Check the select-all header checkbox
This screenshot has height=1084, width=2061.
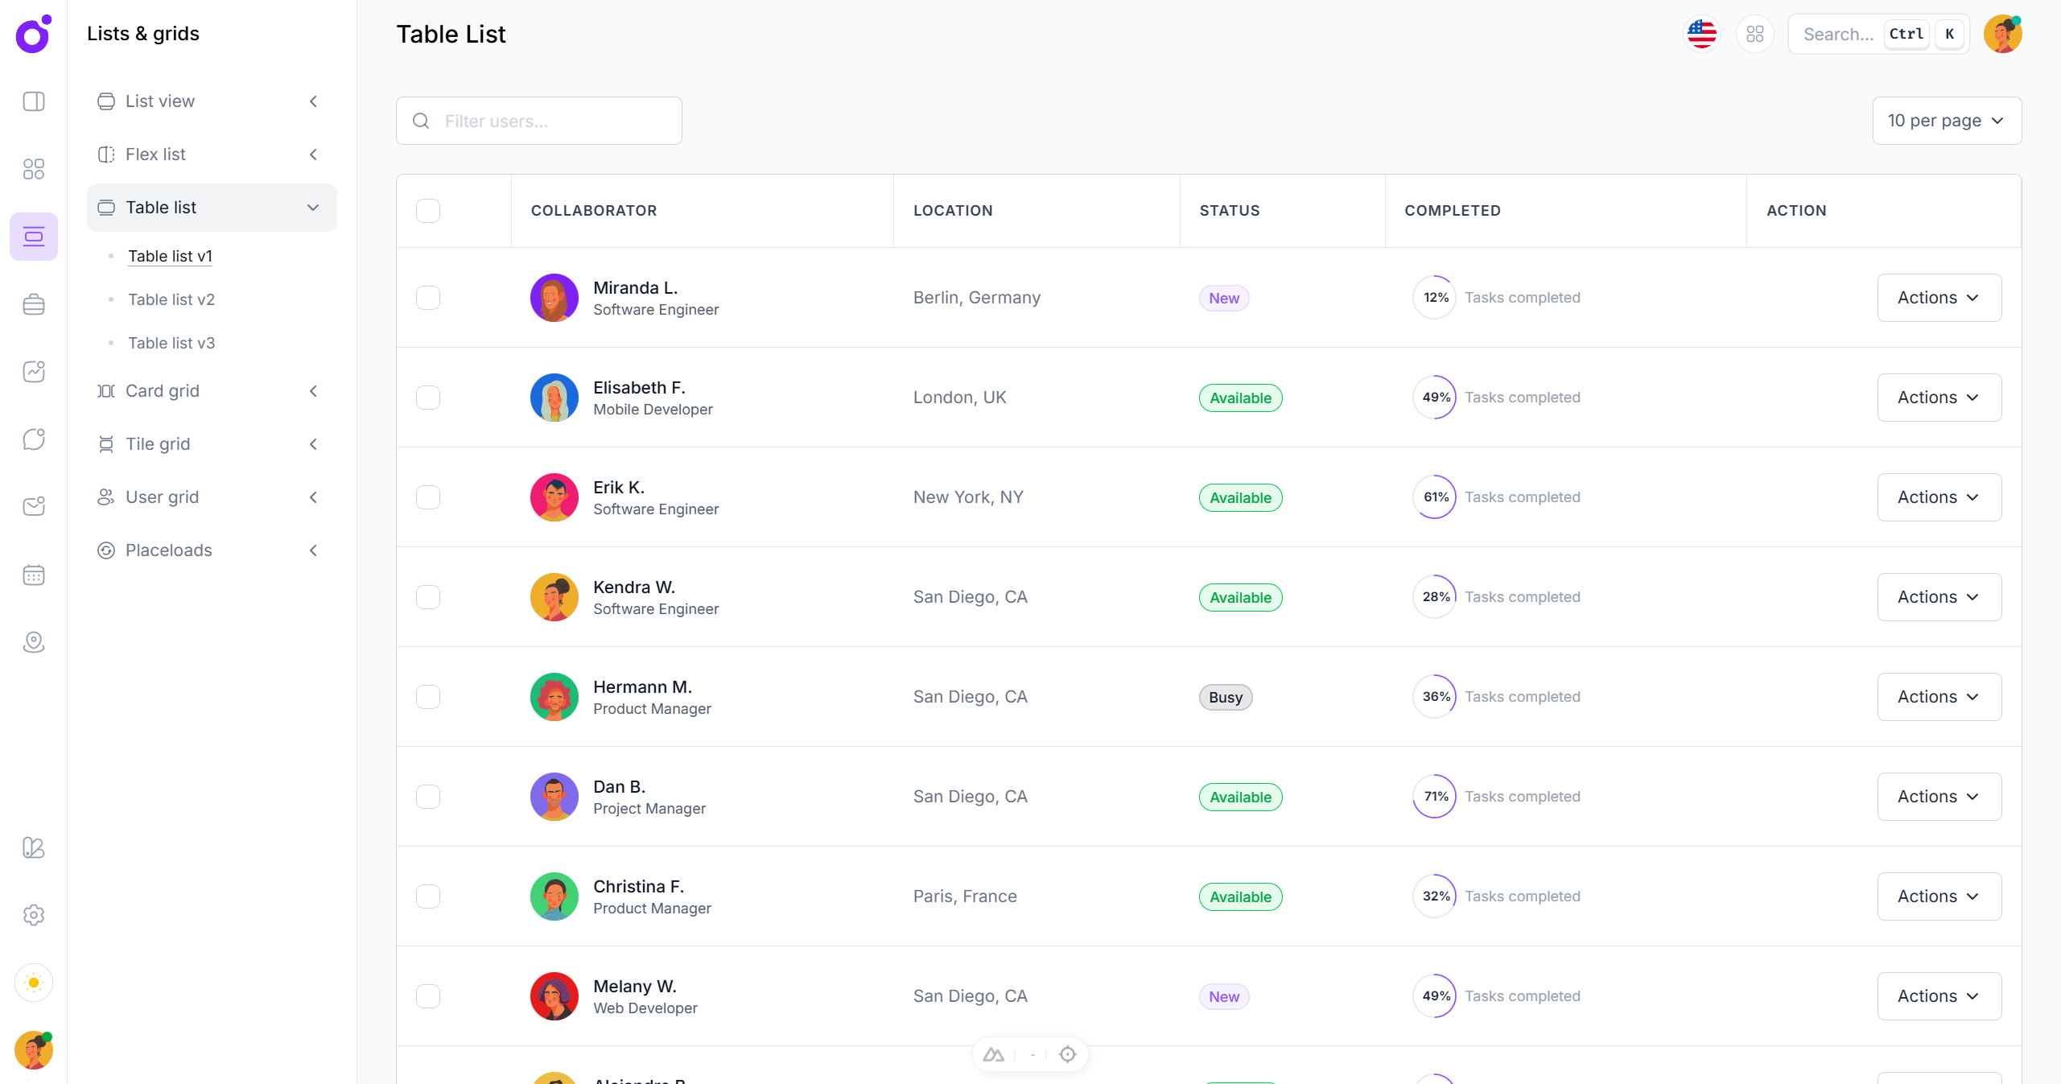click(428, 211)
